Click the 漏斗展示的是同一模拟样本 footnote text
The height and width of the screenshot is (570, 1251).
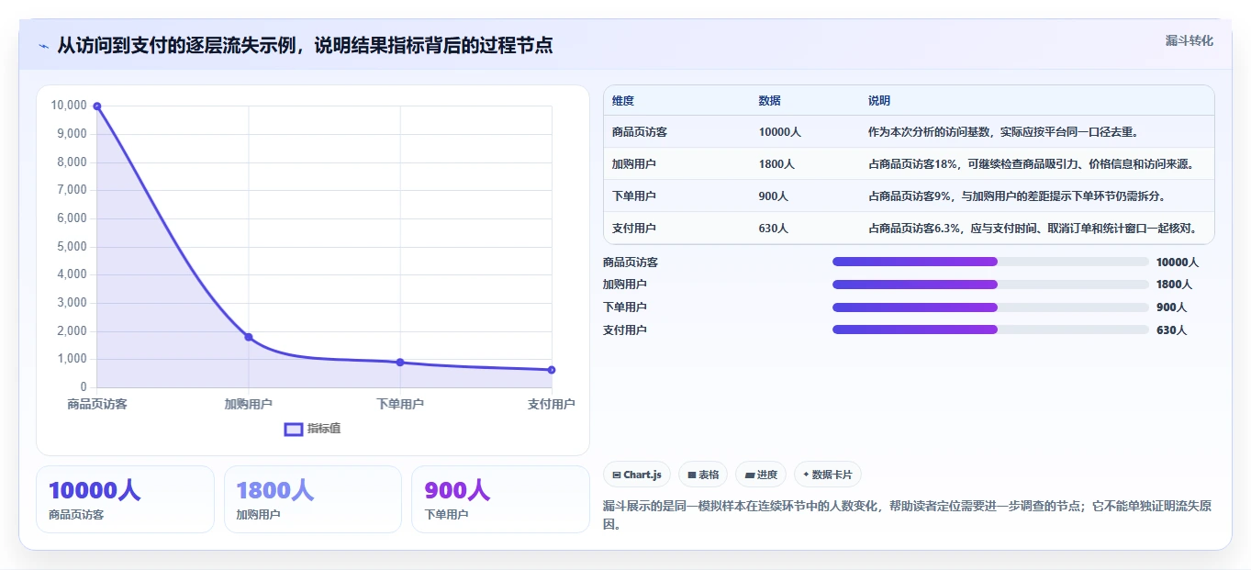908,516
